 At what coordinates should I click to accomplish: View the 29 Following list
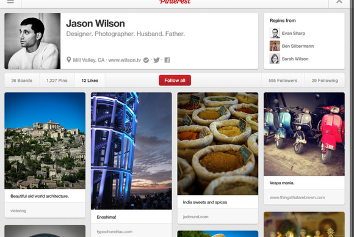tap(325, 81)
